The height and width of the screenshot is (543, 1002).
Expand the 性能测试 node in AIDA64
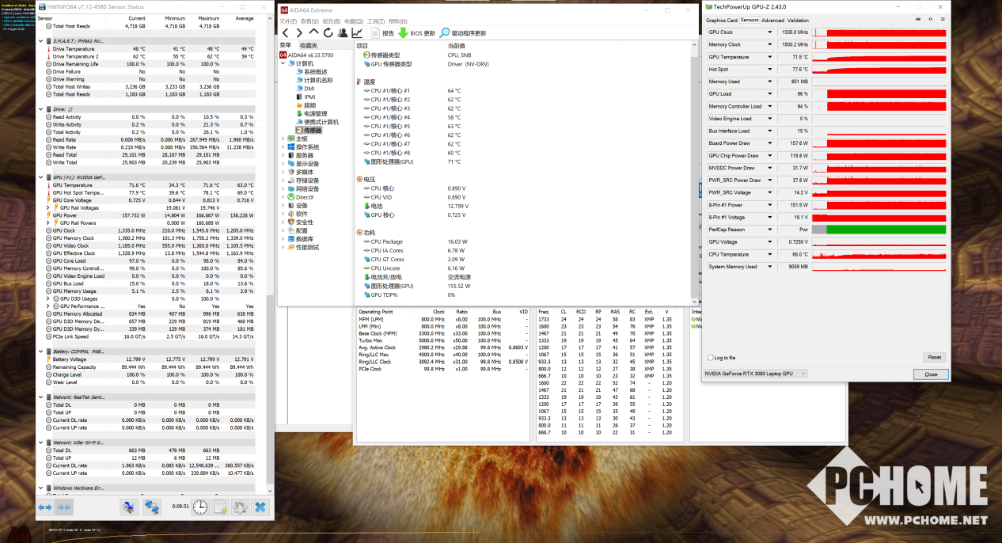coord(283,248)
